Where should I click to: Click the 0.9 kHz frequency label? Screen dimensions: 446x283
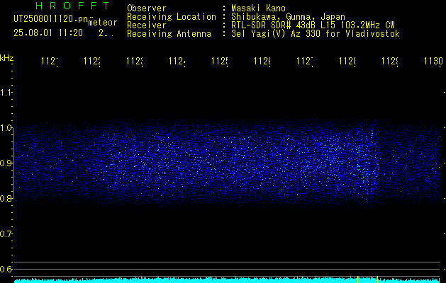[x=6, y=163]
